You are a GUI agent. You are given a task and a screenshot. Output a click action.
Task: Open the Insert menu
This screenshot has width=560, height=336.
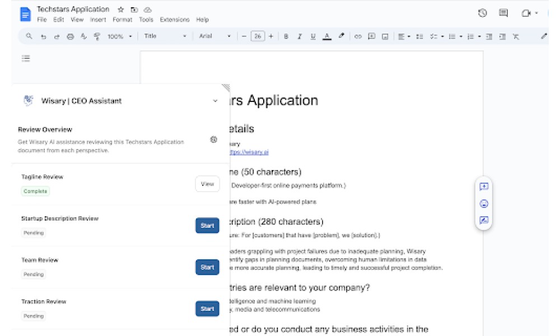pyautogui.click(x=98, y=20)
